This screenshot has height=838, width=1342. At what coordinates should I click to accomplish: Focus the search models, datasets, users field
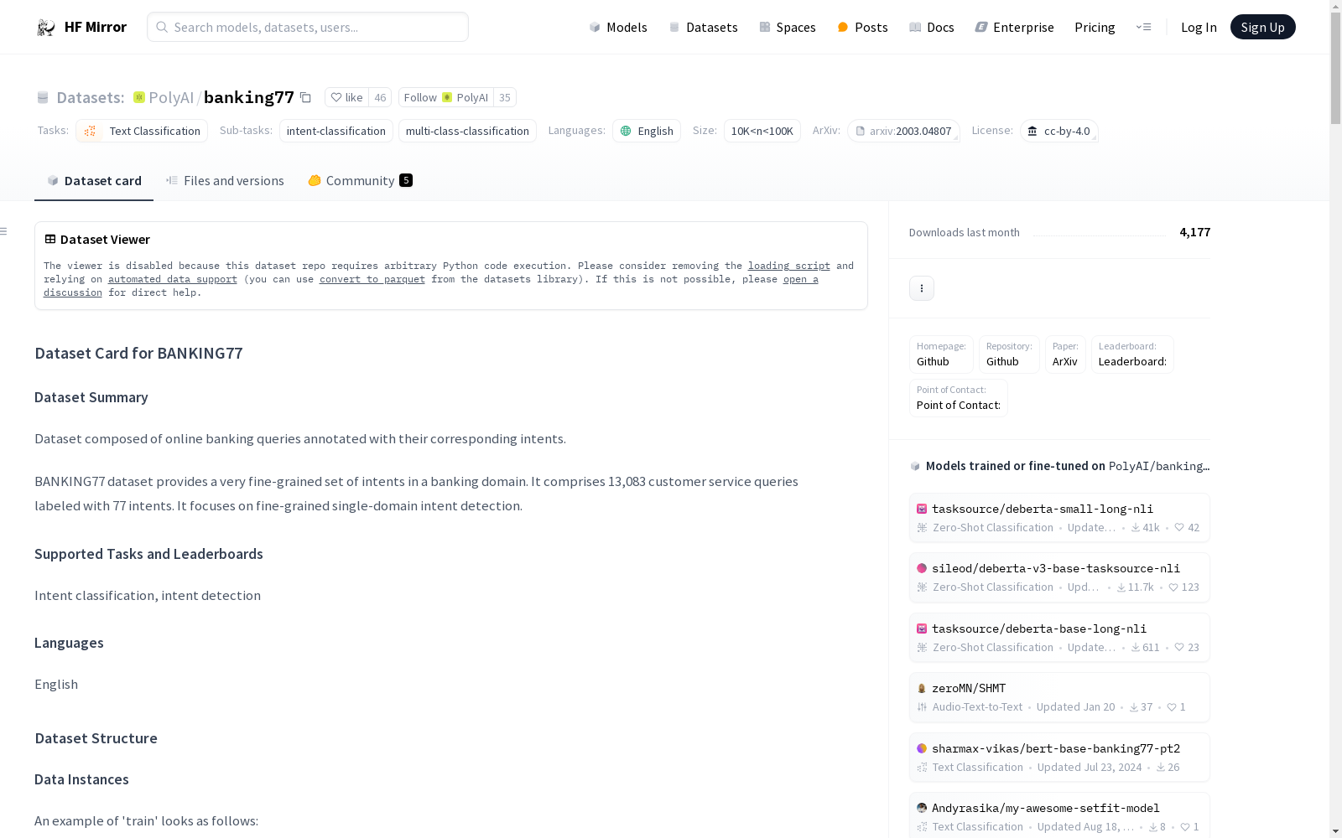point(308,27)
